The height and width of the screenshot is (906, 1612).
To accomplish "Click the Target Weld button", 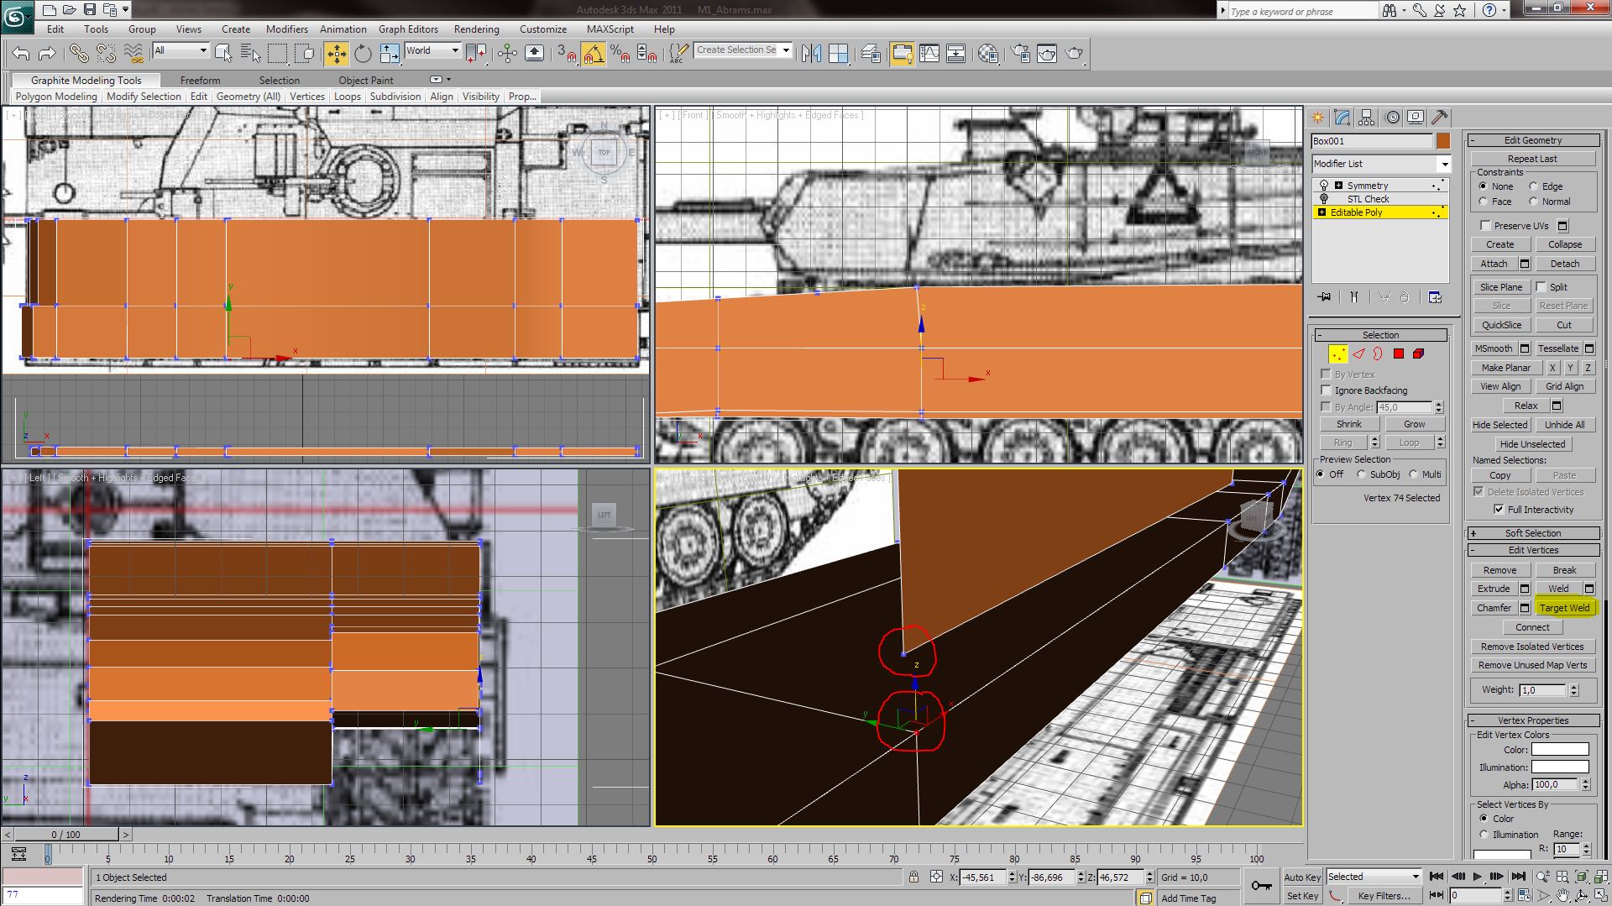I will (1564, 608).
